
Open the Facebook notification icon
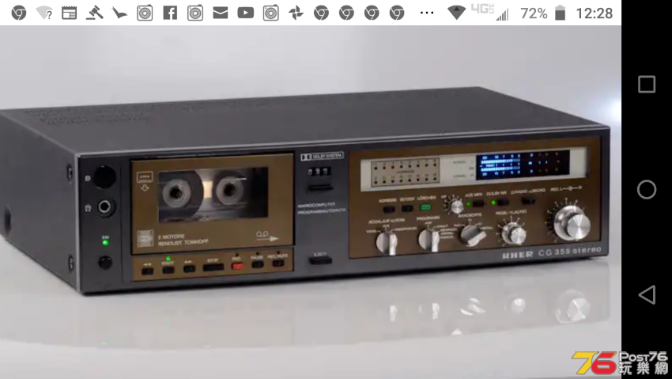tap(170, 13)
